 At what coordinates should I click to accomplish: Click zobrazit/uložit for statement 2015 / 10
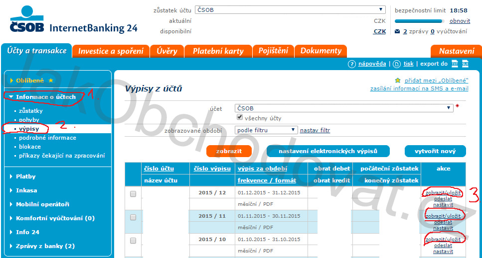443,239
